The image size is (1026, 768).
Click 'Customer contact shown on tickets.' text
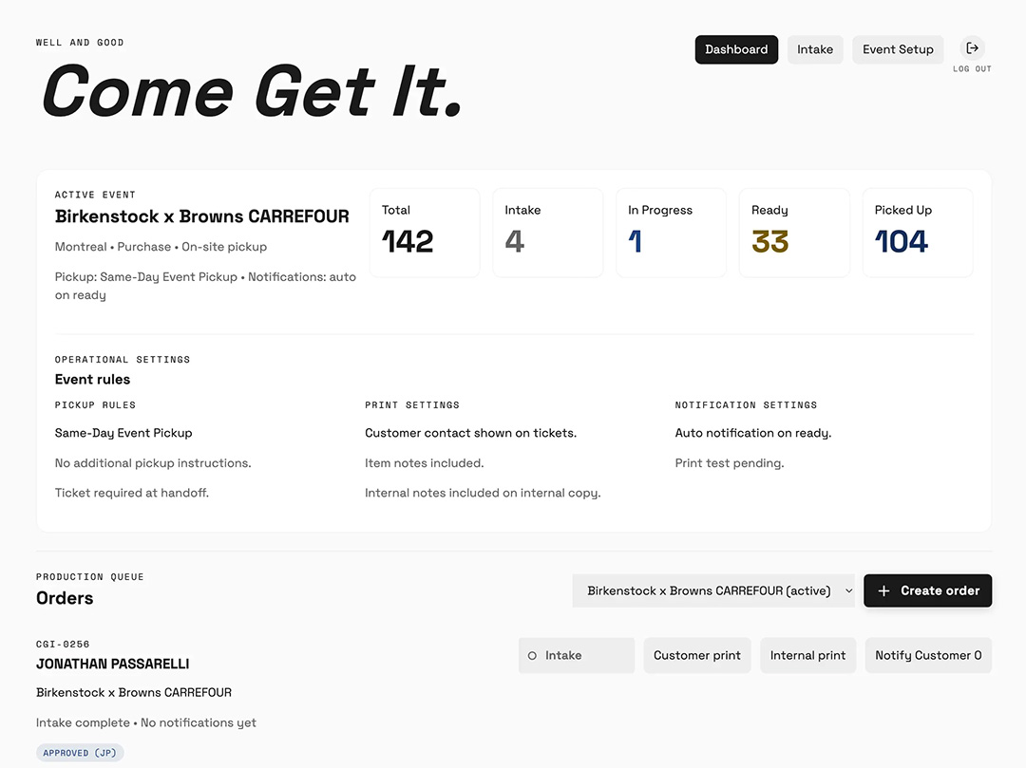click(x=470, y=433)
